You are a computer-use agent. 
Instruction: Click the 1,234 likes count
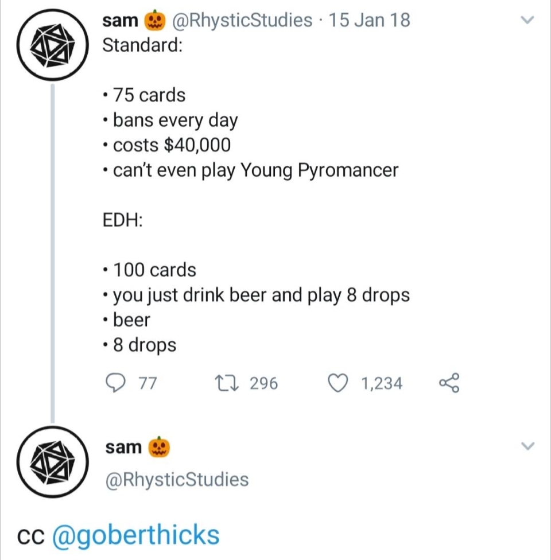click(381, 383)
